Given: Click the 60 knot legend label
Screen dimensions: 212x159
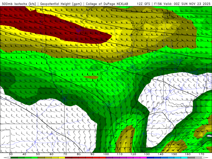Looking at the screenshot, I should coord(51,154).
